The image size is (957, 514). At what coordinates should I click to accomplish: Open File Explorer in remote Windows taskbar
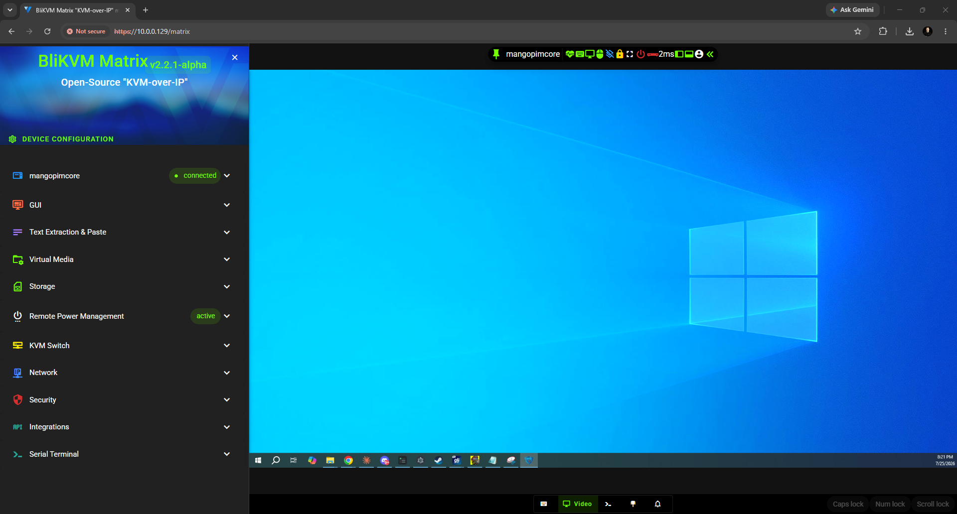(330, 460)
